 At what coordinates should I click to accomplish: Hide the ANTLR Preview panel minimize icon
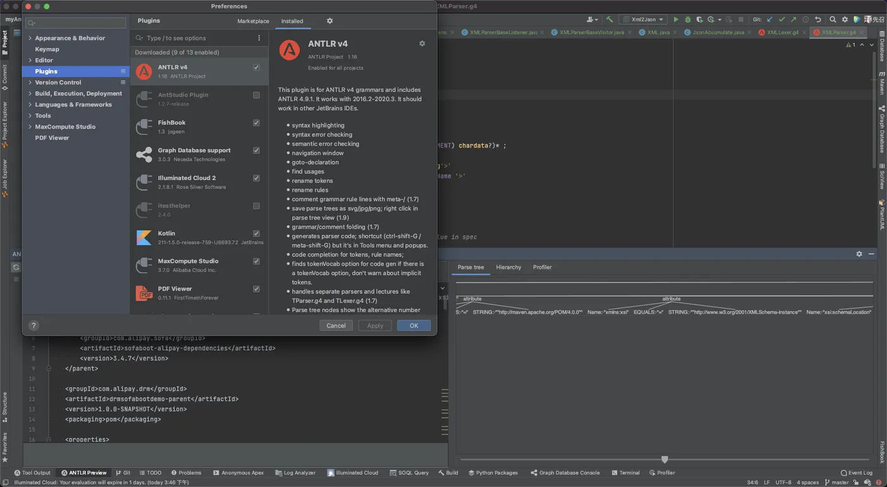tap(872, 254)
